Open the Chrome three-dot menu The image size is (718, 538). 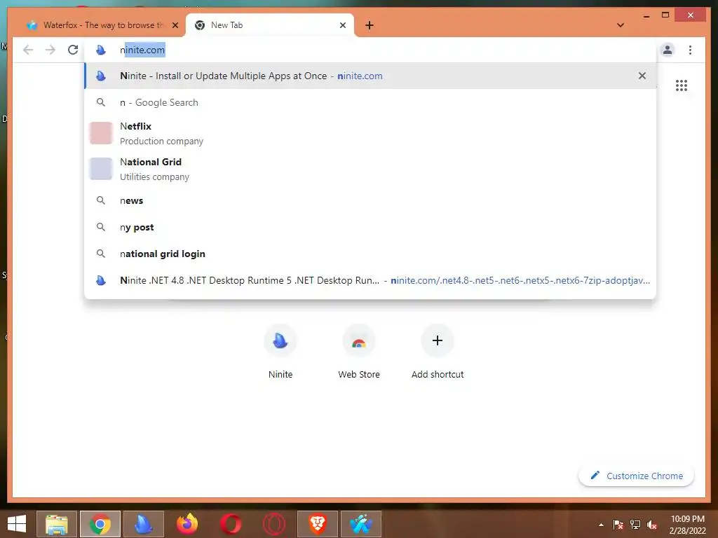pos(690,50)
